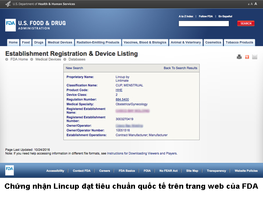Viewport: 263px width, 197px height.
Task: Open product code HHE link
Action: (119, 90)
